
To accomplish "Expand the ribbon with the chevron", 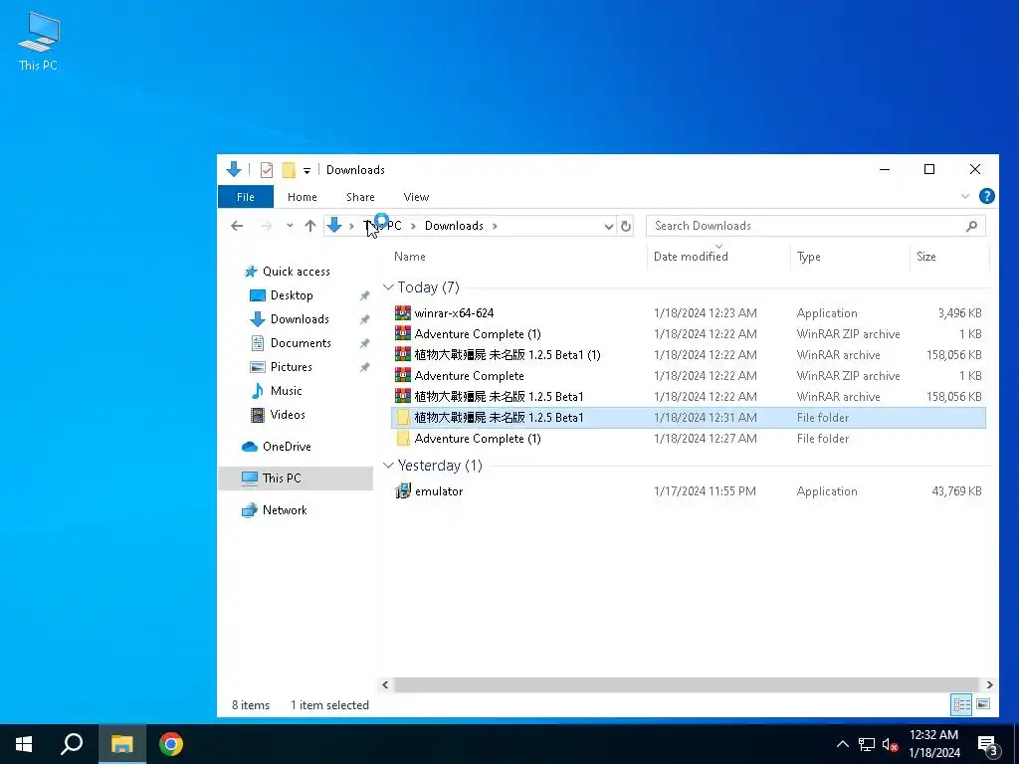I will pyautogui.click(x=965, y=196).
